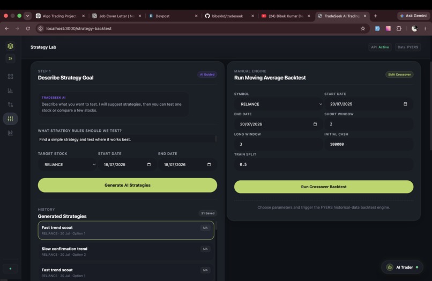432x281 pixels.
Task: Click the Train Split 0.5 field
Action: pos(324,164)
